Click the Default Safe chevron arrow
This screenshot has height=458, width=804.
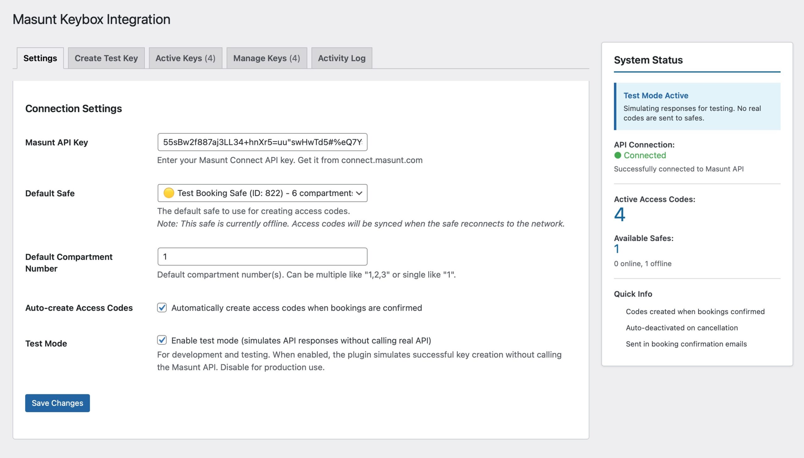tap(359, 193)
